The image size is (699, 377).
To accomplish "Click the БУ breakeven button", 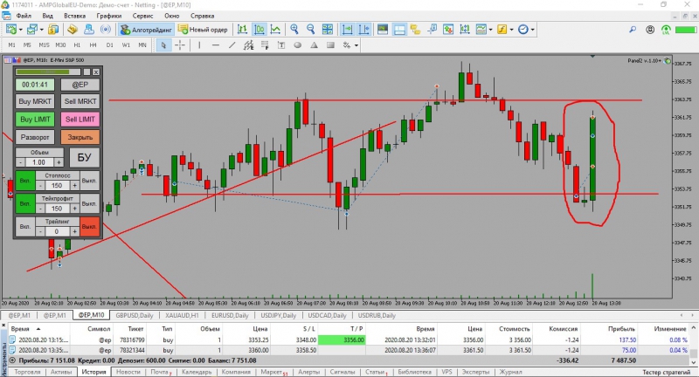I will pyautogui.click(x=84, y=157).
